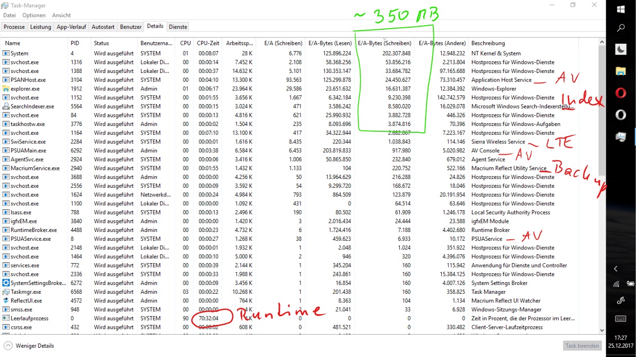Open the Wi-Fi network tray icon

616,284
